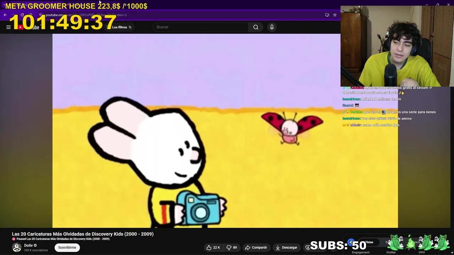Click the install/cast icon in address bar
The image size is (454, 255).
[327, 15]
